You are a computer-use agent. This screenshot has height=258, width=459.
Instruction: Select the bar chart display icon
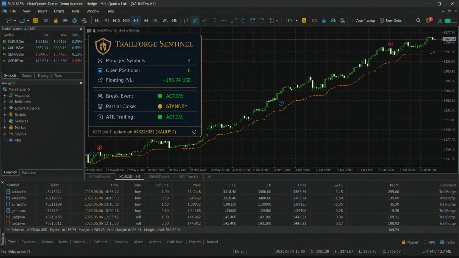point(186,21)
